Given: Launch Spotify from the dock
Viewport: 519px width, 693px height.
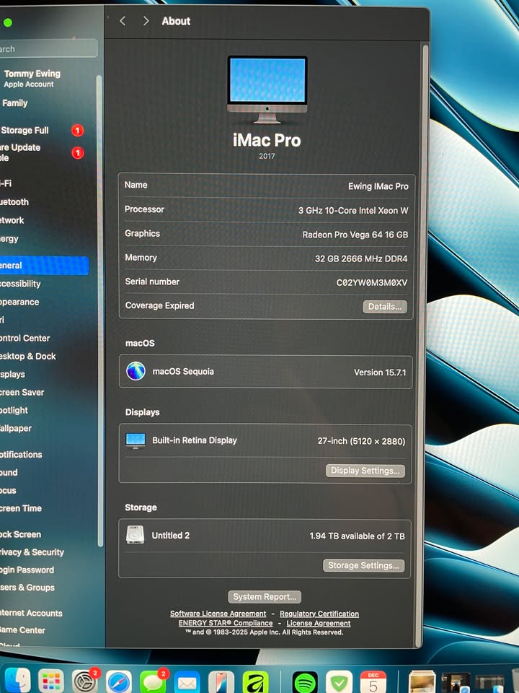Looking at the screenshot, I should (305, 681).
